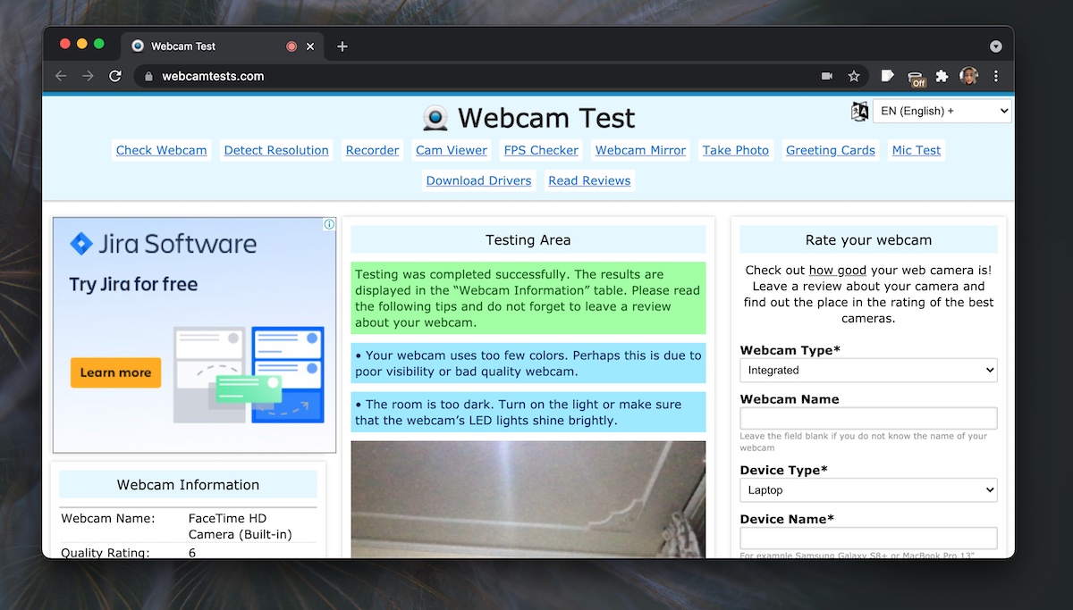Open the Webcam Mirror link
Image resolution: width=1073 pixels, height=610 pixels.
(x=640, y=150)
